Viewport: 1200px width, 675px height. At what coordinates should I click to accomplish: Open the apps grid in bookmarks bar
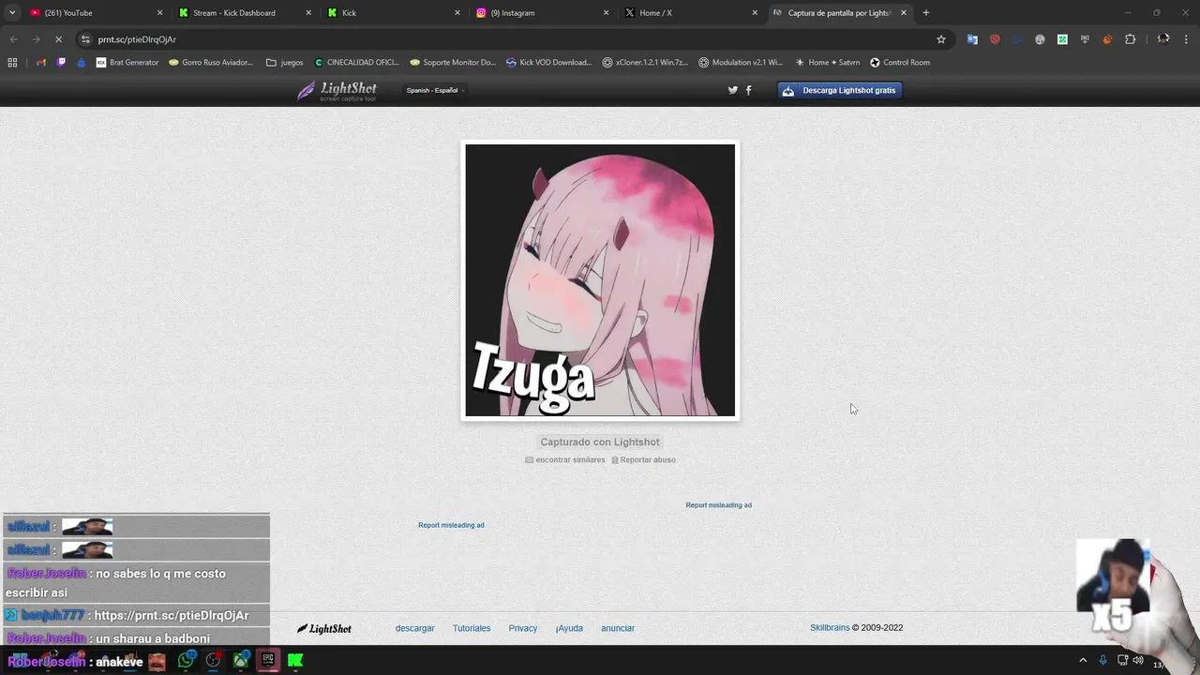tap(12, 63)
